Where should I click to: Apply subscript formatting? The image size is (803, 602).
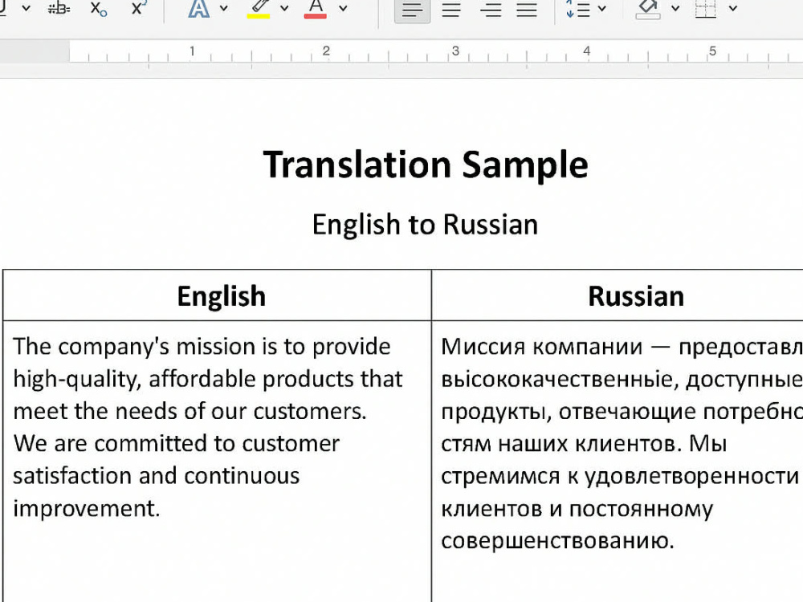pyautogui.click(x=98, y=9)
